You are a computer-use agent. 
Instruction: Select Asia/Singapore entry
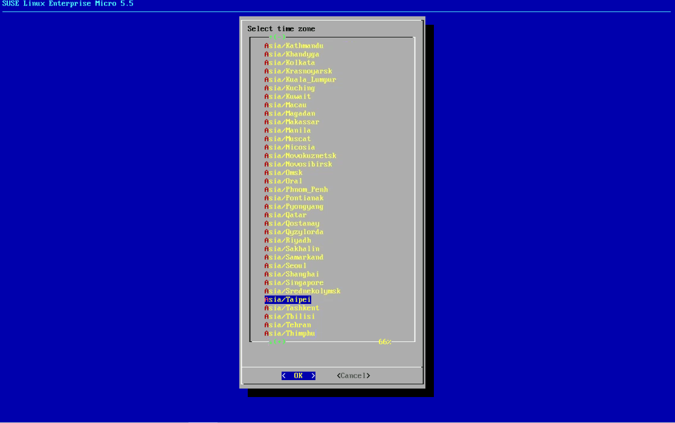[294, 283]
